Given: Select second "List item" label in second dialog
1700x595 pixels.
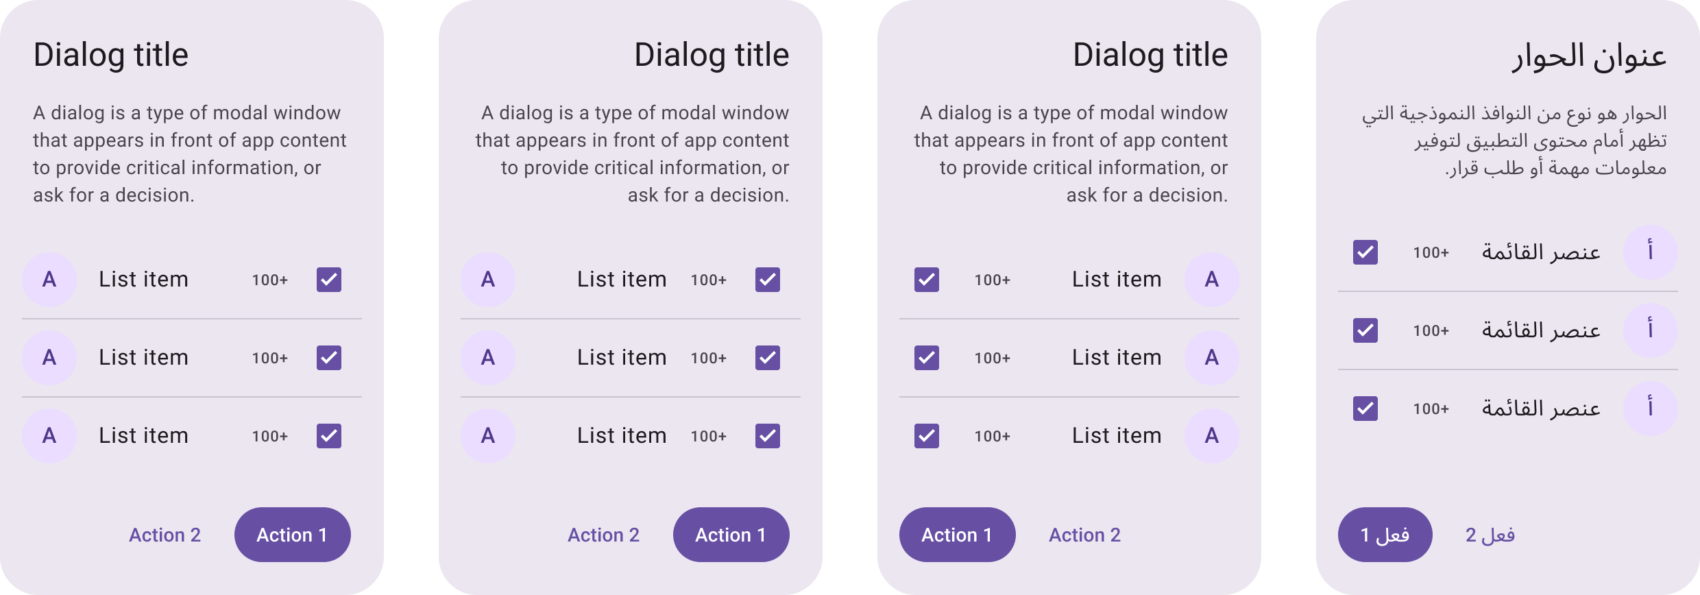Looking at the screenshot, I should coord(622,358).
